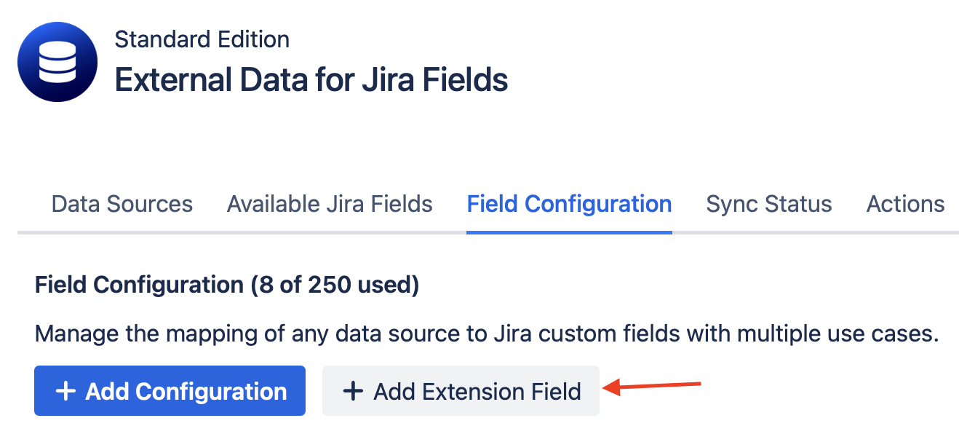Screen dimensions: 959x434
Task: Select the Field Configuration tab
Action: coord(569,204)
